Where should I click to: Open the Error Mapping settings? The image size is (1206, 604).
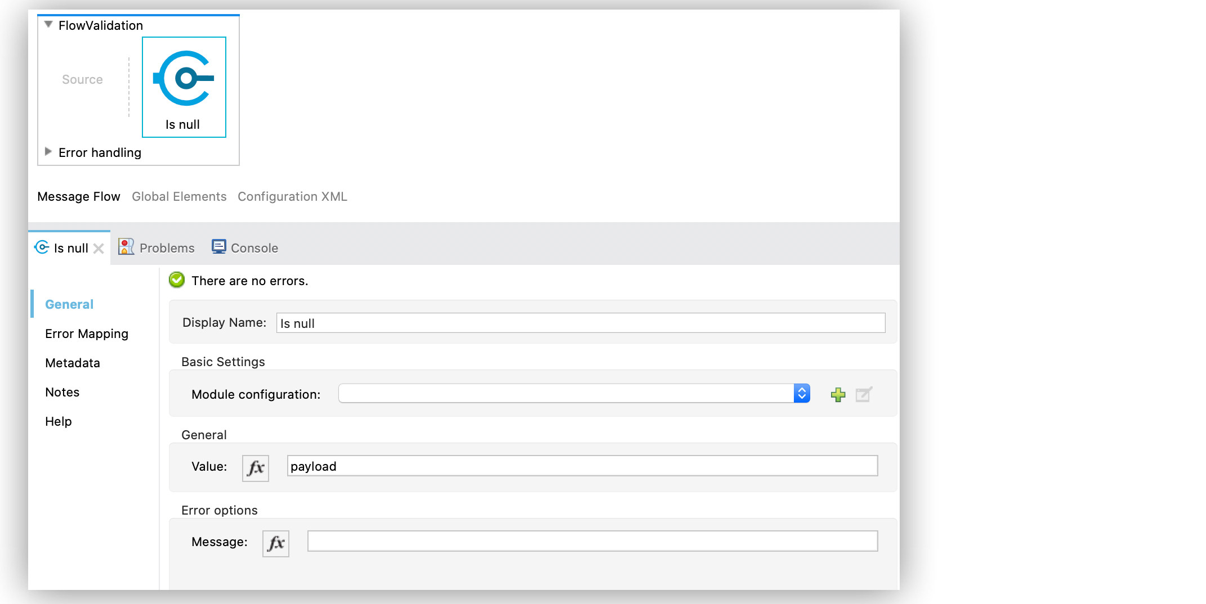point(86,333)
